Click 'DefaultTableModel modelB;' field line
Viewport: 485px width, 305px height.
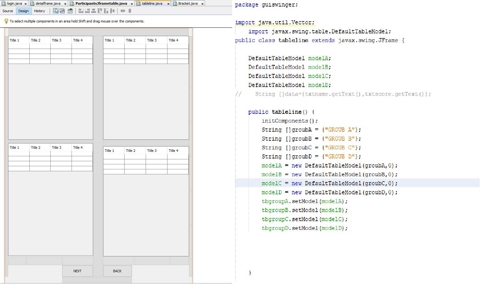[x=290, y=67]
